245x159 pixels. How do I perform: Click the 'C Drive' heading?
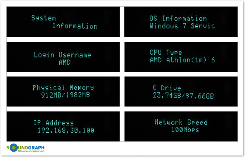[x=167, y=88]
